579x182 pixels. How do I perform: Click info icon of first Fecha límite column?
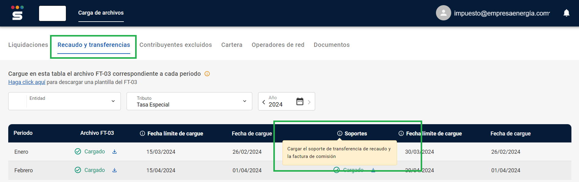pyautogui.click(x=142, y=133)
